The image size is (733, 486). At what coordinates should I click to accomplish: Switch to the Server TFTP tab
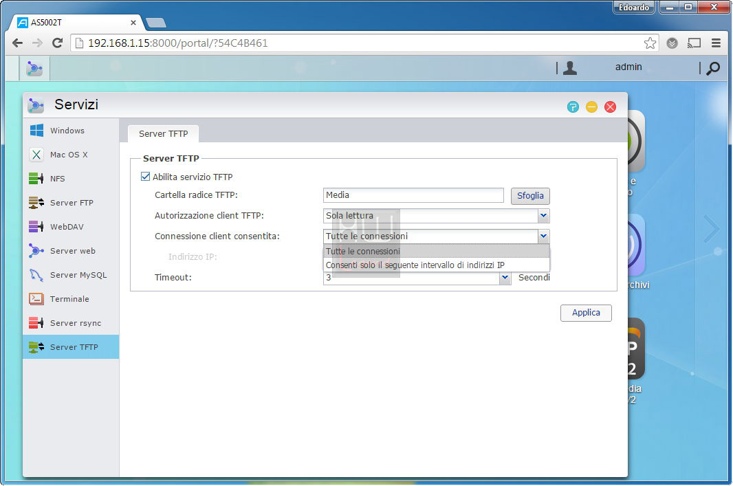pyautogui.click(x=163, y=133)
